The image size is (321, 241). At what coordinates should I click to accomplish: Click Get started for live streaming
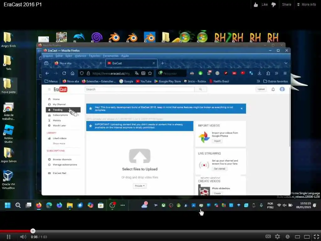tap(219, 169)
